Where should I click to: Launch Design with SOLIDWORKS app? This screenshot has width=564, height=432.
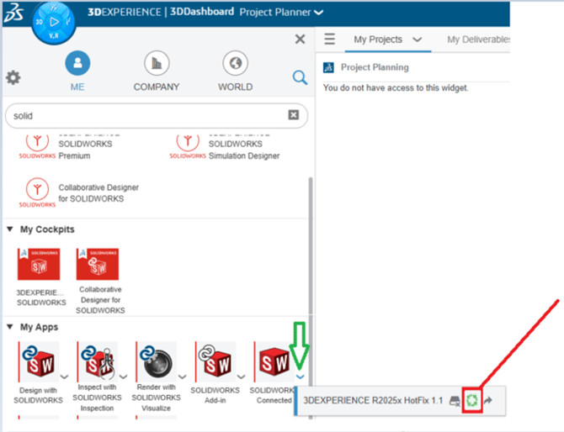(39, 362)
